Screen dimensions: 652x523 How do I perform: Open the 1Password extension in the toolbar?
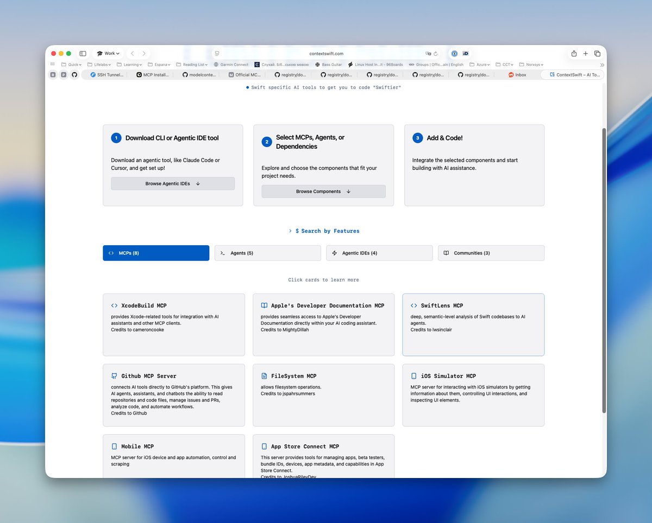[454, 53]
